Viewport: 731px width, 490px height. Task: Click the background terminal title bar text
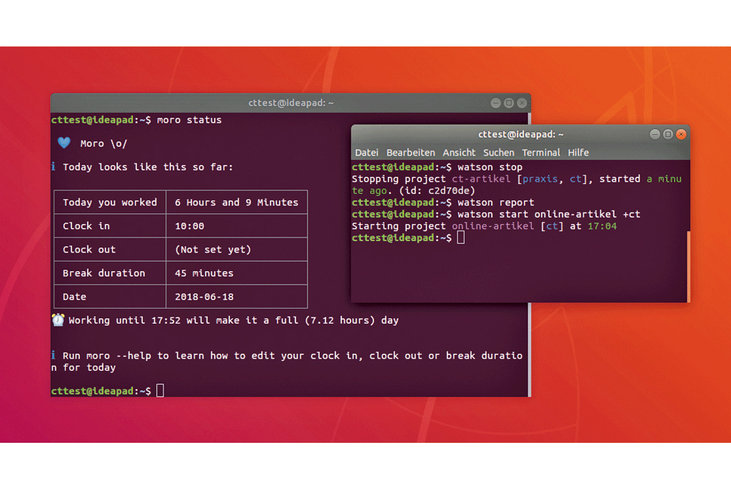(x=291, y=103)
